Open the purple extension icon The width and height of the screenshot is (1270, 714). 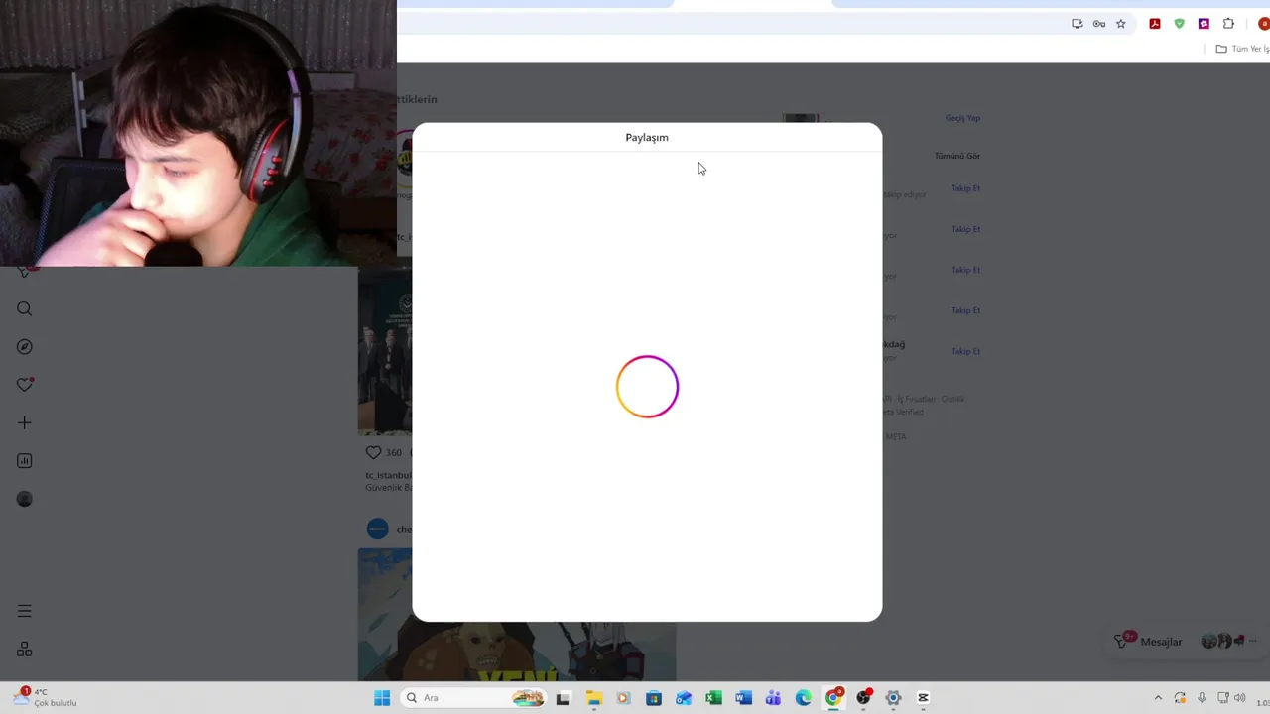pyautogui.click(x=1204, y=24)
